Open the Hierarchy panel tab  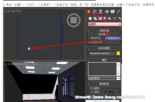click(x=101, y=12)
